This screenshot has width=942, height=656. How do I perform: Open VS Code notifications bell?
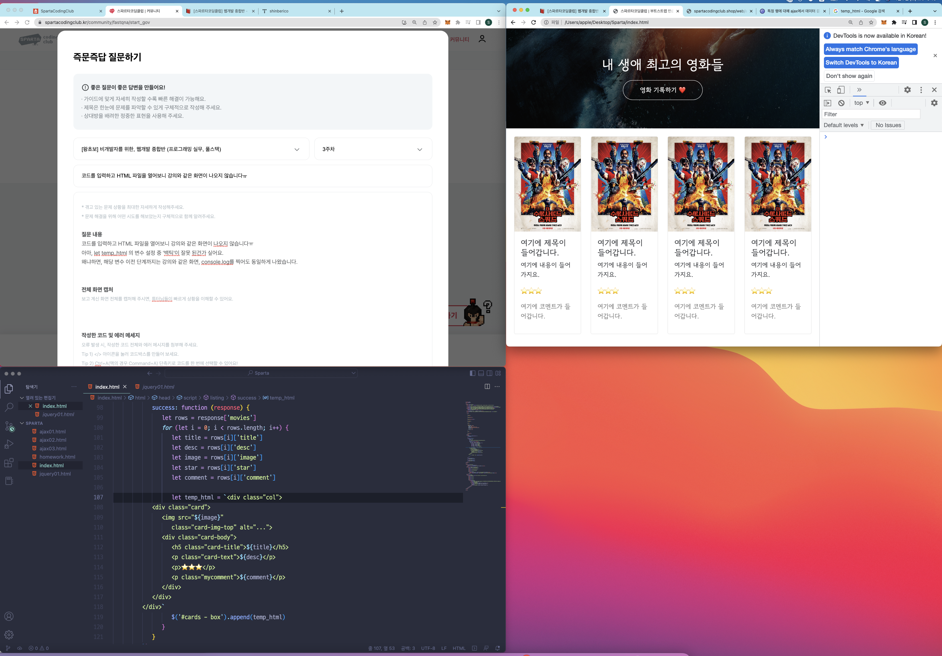click(498, 648)
